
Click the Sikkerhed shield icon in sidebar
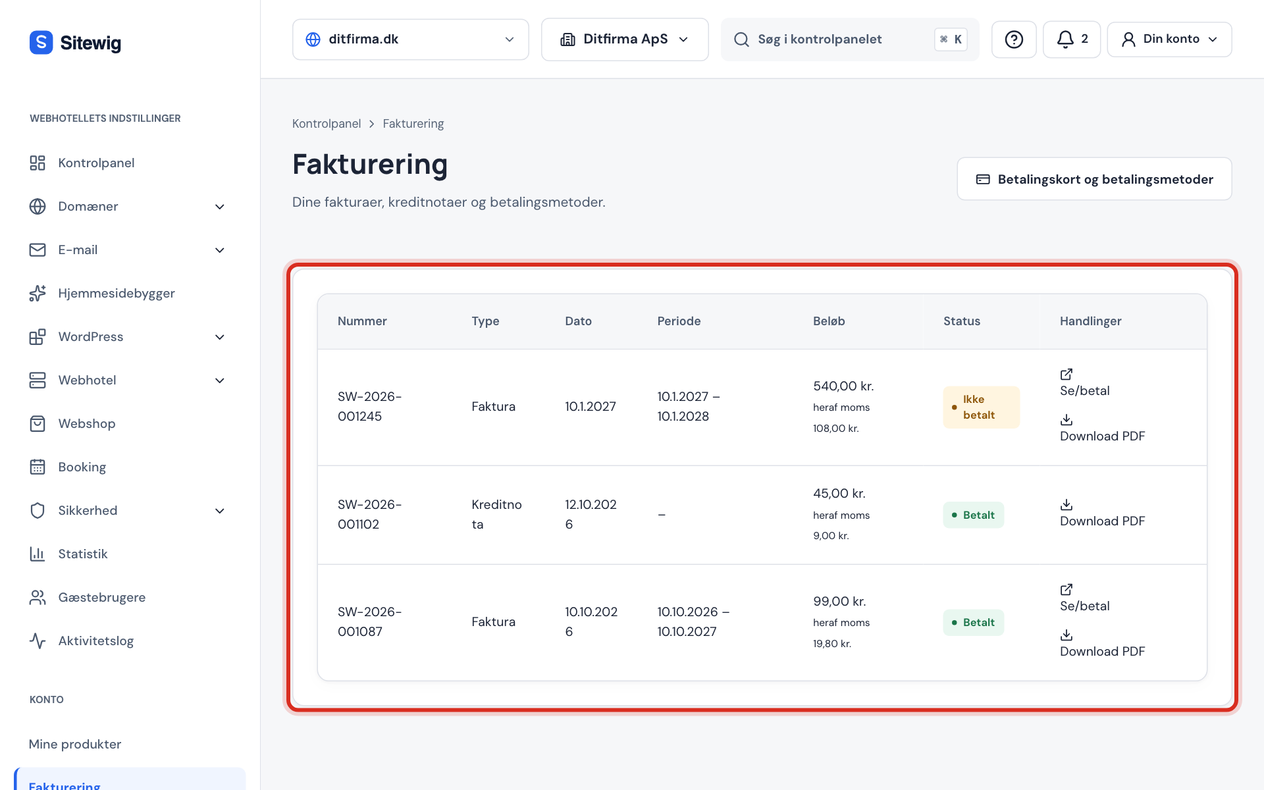click(x=38, y=511)
